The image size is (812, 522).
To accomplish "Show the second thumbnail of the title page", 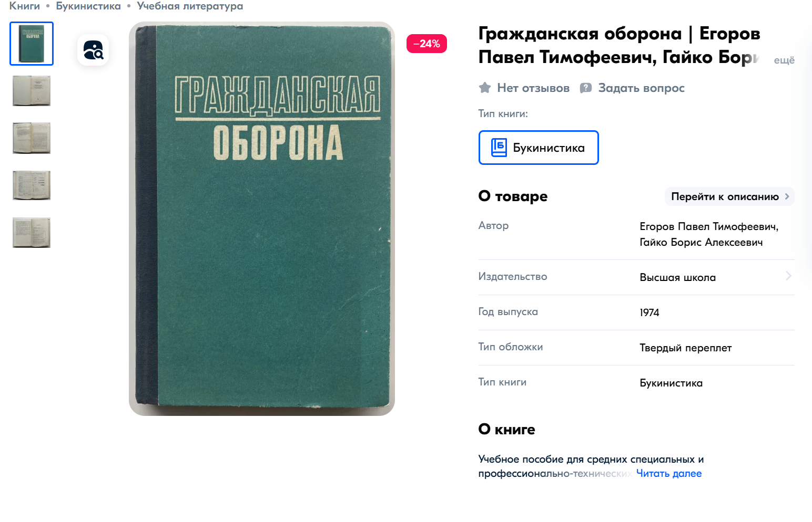I will [x=32, y=91].
